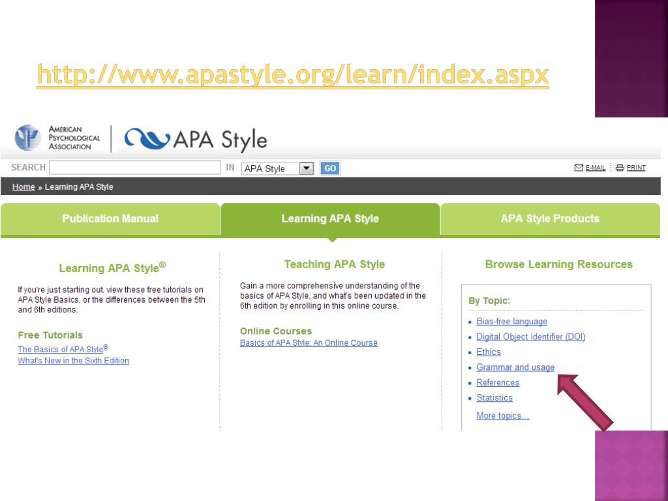Open Basics of APA Style: An Online Course

click(309, 343)
